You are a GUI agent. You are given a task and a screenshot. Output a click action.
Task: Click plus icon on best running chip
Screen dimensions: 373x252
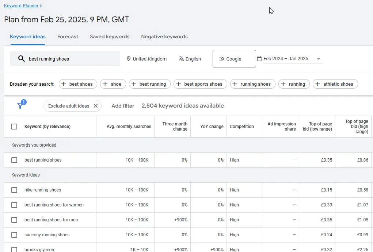click(134, 84)
